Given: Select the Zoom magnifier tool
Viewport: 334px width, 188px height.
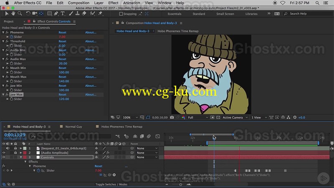Looking at the screenshot, I should [20, 14].
